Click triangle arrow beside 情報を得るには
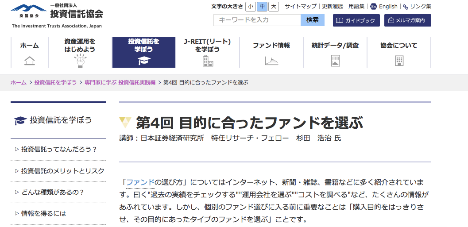 (17, 214)
